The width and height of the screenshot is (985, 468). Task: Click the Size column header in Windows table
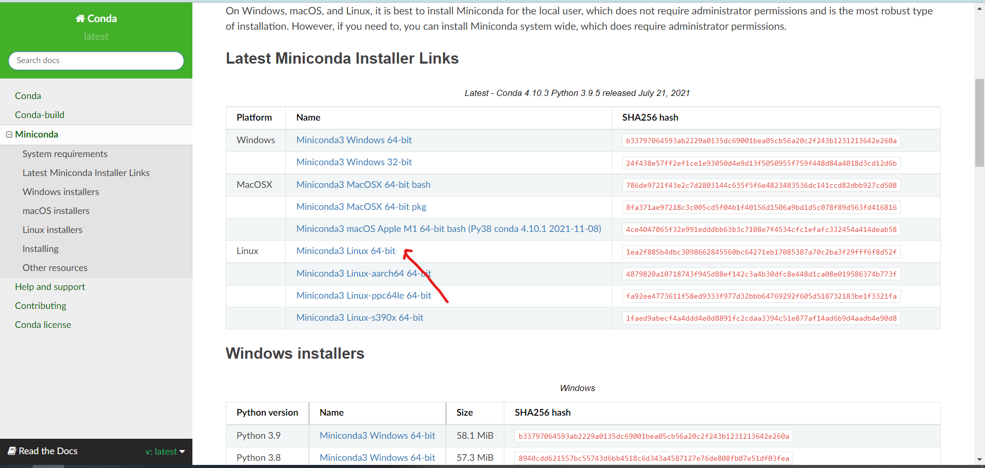pos(465,413)
